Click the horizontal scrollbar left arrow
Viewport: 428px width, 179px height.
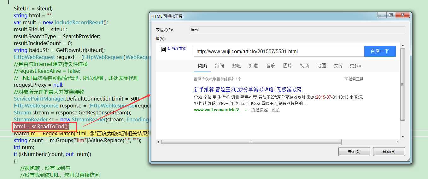(x=158, y=142)
